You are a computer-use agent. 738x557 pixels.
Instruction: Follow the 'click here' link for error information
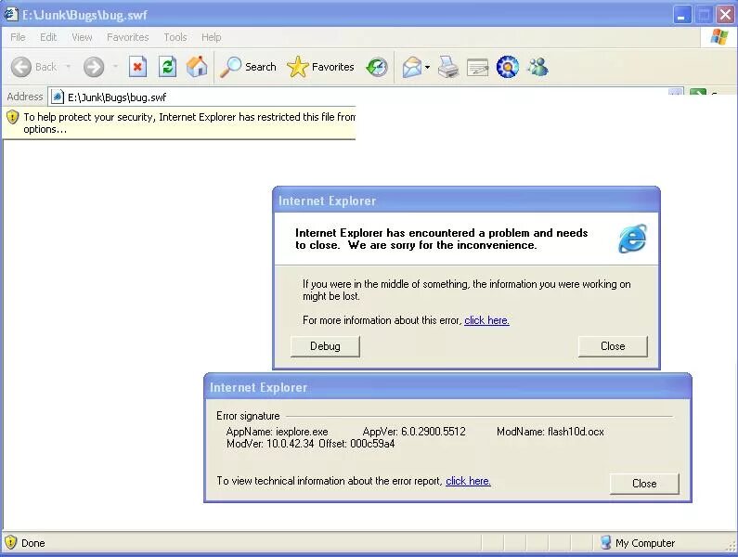point(486,320)
